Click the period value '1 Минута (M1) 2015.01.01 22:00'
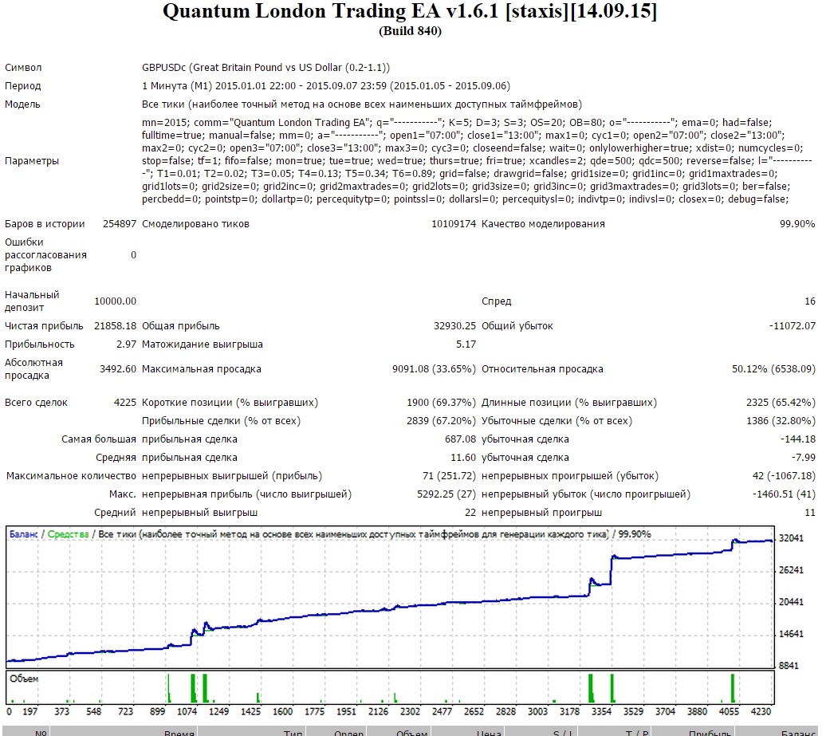 [218, 86]
